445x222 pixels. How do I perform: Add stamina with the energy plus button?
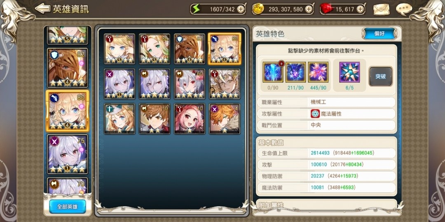coord(241,9)
